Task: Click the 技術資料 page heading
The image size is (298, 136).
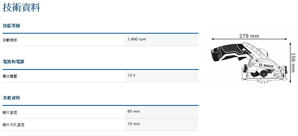Action: tap(21, 7)
